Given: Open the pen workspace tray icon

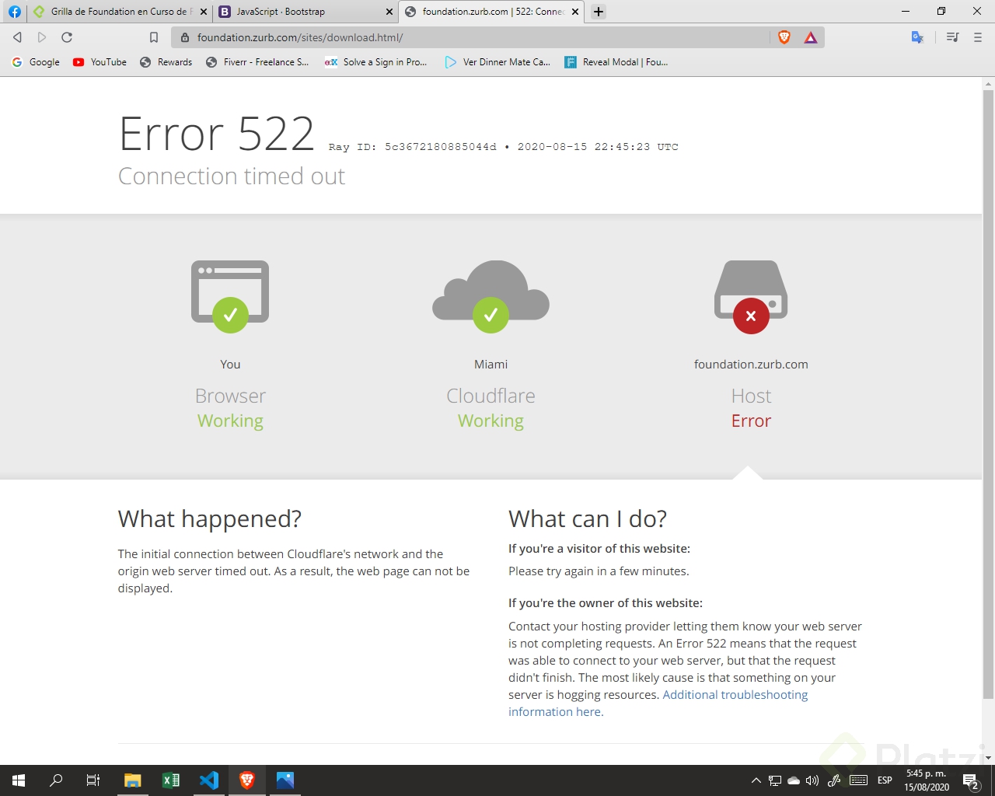Looking at the screenshot, I should (834, 780).
